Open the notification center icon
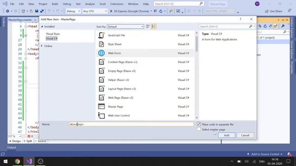 (288, 161)
